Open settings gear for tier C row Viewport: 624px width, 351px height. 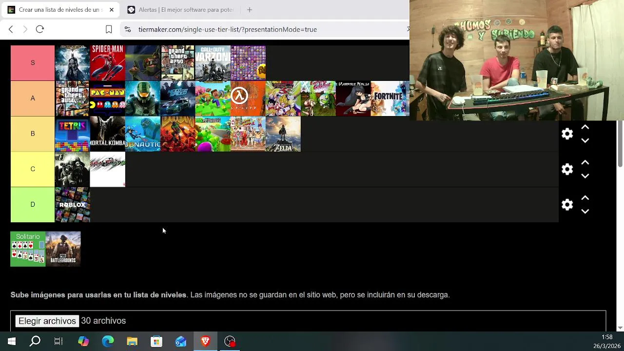point(567,169)
